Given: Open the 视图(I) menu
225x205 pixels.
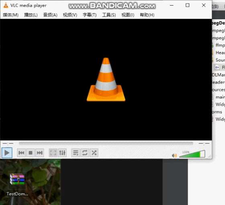Looking at the screenshot, I should point(128,15).
